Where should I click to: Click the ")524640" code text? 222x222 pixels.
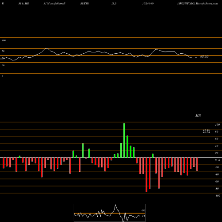point(148,4)
